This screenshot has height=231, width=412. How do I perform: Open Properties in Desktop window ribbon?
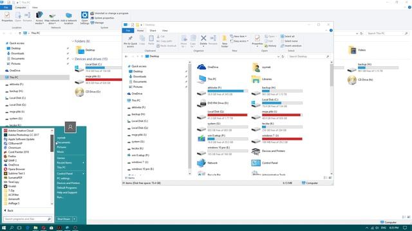(257, 41)
